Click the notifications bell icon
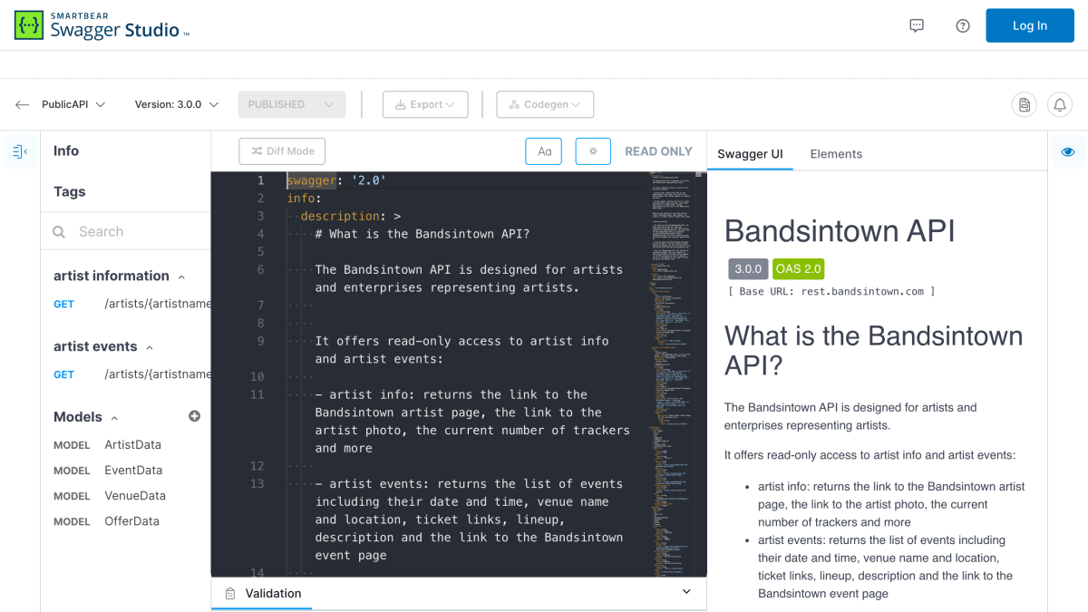The height and width of the screenshot is (612, 1088). (1060, 104)
